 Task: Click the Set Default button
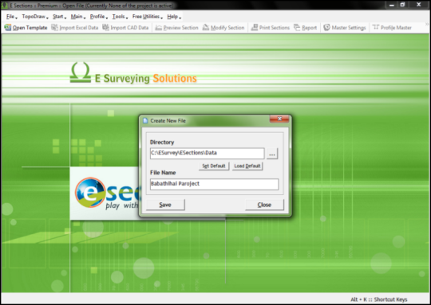[x=214, y=166]
